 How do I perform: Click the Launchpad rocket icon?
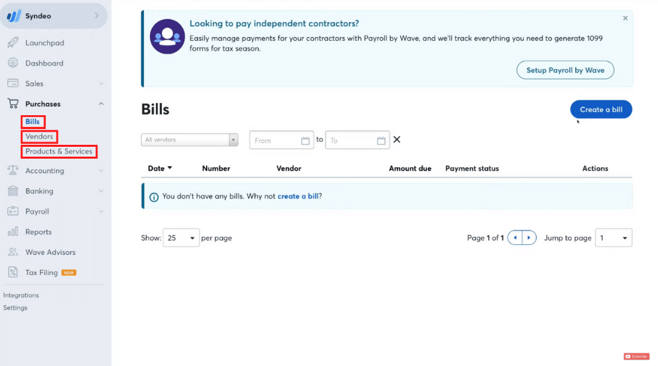point(13,42)
